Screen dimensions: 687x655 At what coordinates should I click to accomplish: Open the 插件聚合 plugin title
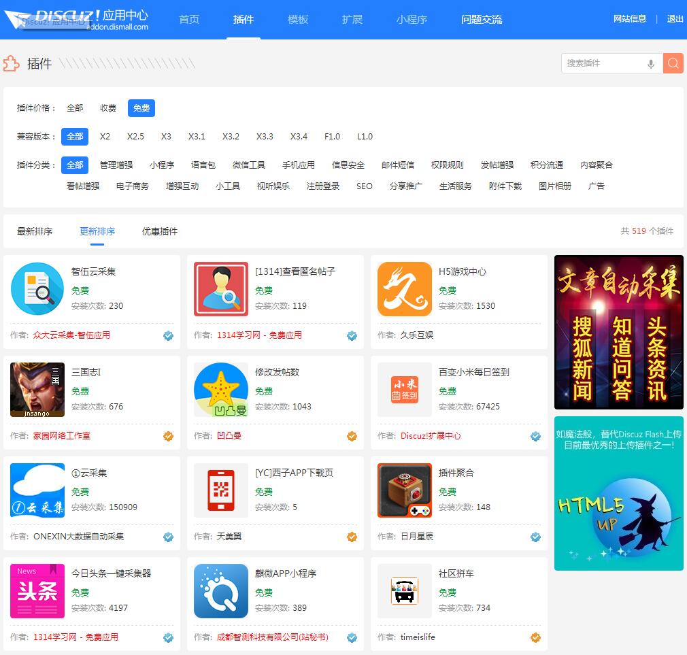click(456, 473)
